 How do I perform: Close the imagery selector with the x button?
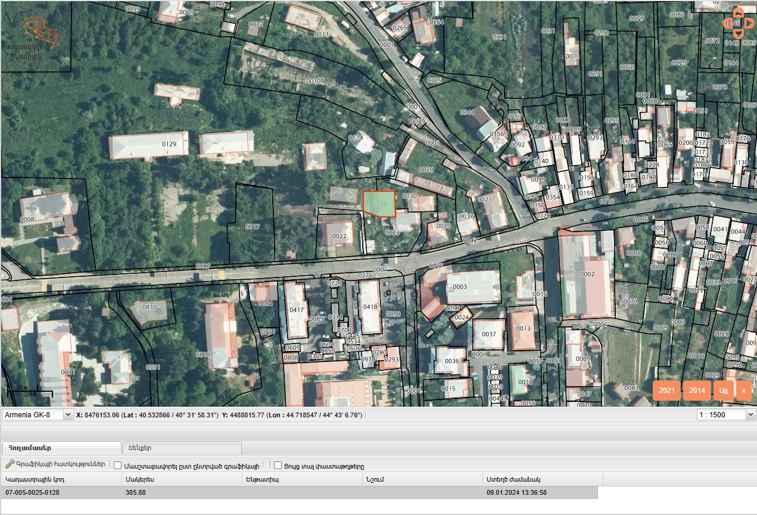tap(743, 391)
